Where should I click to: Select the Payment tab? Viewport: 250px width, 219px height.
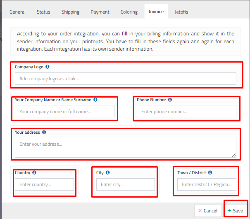pyautogui.click(x=100, y=12)
